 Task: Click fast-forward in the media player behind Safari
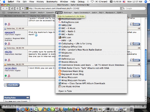pos(15,106)
